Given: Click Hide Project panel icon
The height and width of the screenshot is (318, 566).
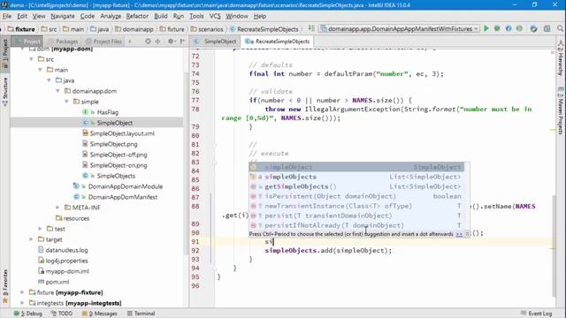Looking at the screenshot, I should (182, 42).
